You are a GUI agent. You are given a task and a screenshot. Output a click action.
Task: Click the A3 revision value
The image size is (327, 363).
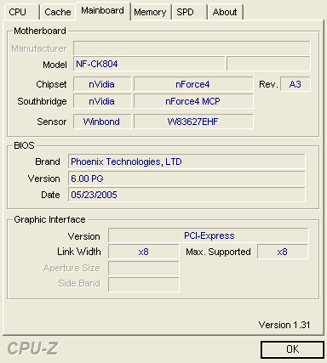click(x=295, y=84)
